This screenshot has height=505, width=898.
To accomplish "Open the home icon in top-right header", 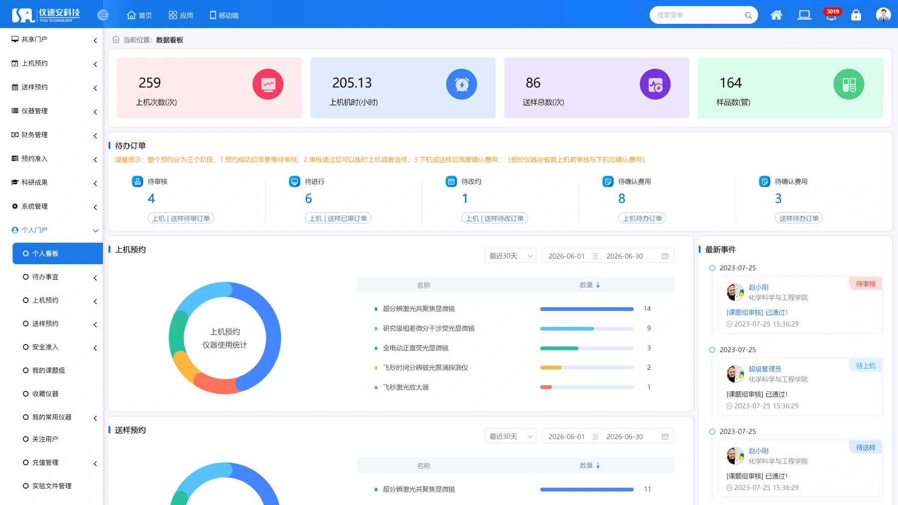I will tap(776, 15).
